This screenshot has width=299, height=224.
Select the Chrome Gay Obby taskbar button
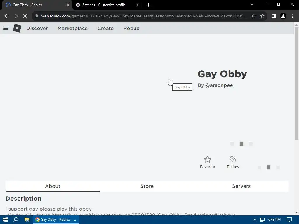(x=56, y=220)
